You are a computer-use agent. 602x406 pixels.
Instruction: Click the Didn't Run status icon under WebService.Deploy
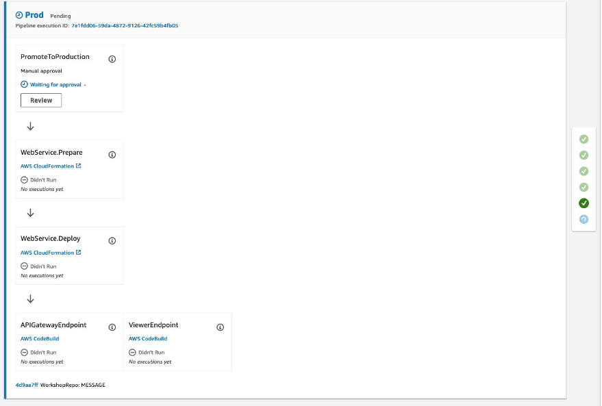click(25, 266)
